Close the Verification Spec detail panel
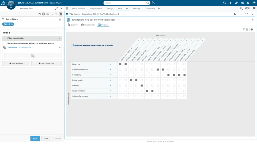257x144 pixels. (252, 20)
